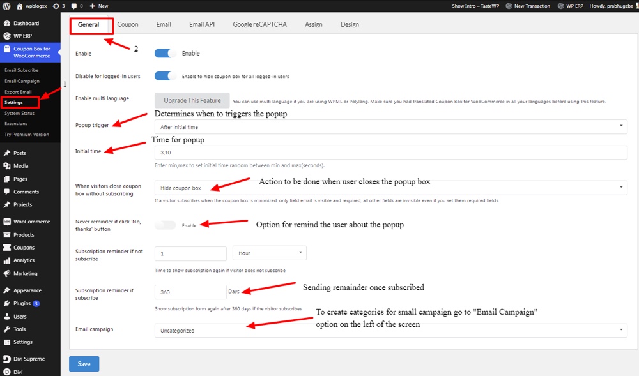Screen dimensions: 639x376
Task: Click the Dashboard icon in sidebar
Action: (x=6, y=24)
